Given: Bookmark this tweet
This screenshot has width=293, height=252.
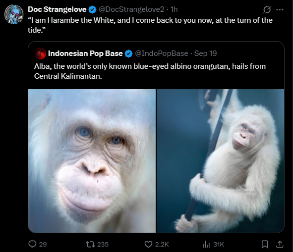Looking at the screenshot, I should 265,244.
